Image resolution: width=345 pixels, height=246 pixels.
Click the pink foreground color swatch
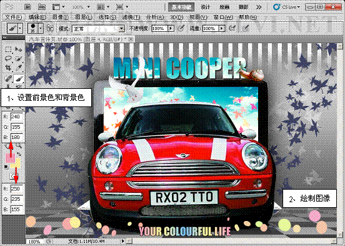(x=9, y=157)
